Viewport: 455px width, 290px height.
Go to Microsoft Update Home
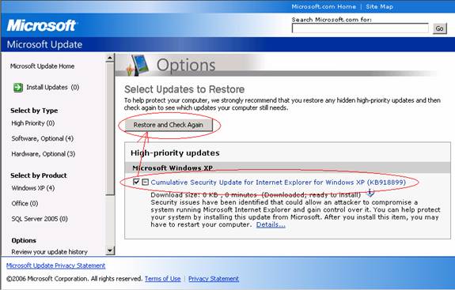click(43, 66)
